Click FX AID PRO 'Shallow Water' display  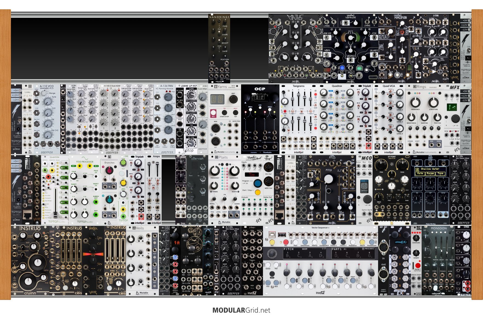pyautogui.click(x=430, y=171)
